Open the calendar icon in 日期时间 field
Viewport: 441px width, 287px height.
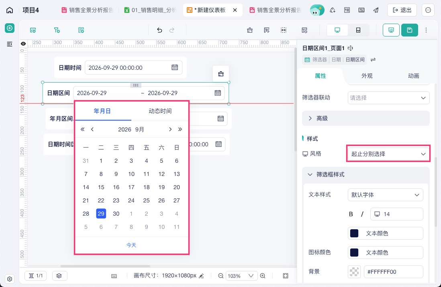click(175, 67)
